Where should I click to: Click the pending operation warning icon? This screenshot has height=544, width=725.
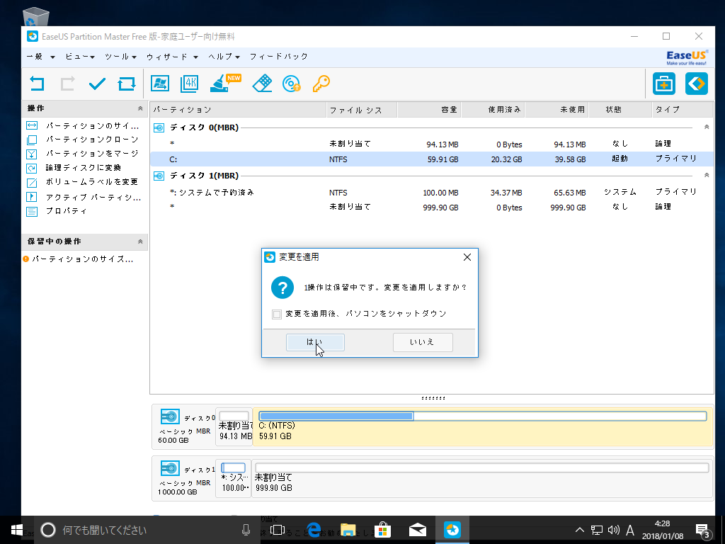tap(26, 259)
